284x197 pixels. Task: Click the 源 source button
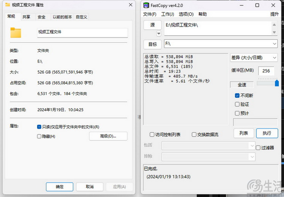click(x=153, y=25)
